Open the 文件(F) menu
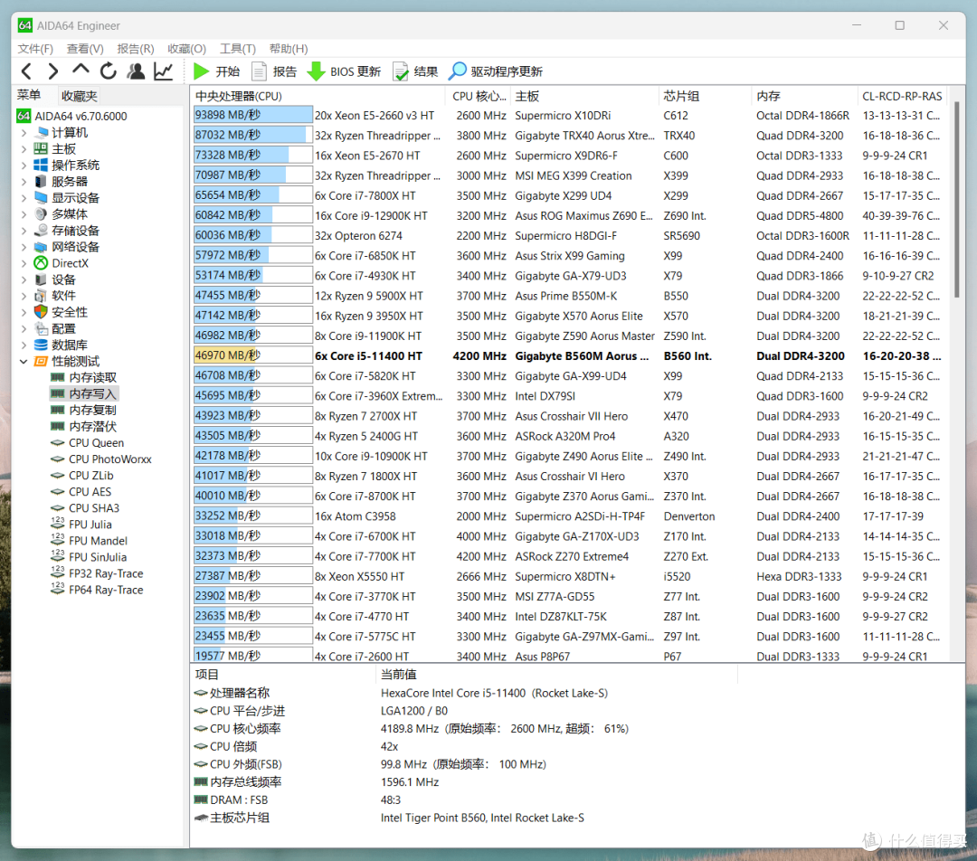This screenshot has width=977, height=861. pos(35,49)
